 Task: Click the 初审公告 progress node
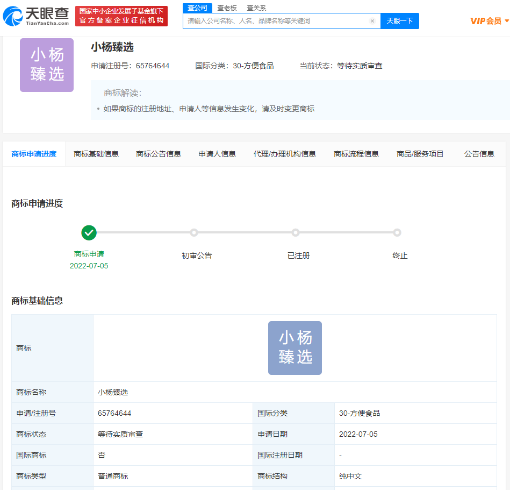coord(194,232)
